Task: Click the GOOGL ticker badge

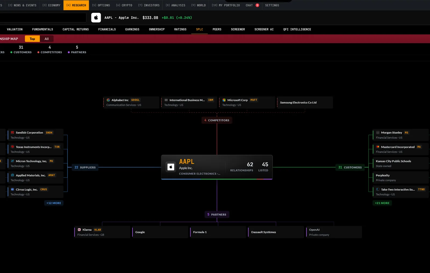Action: click(x=135, y=100)
